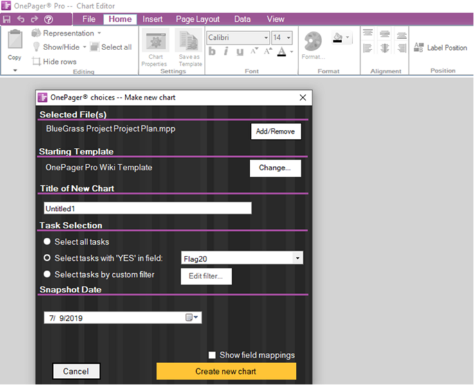Switch to the View tab

pyautogui.click(x=275, y=19)
